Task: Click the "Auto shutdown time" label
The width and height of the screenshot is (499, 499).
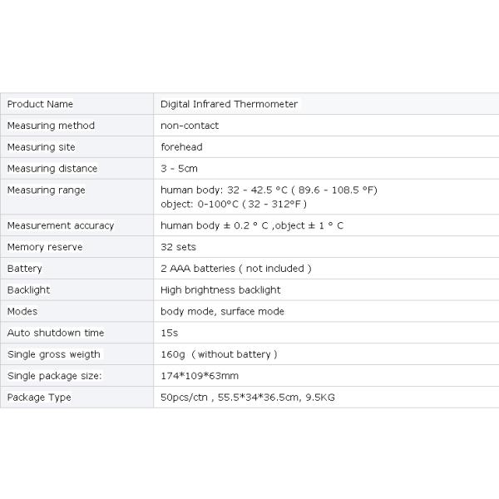Action: point(55,333)
